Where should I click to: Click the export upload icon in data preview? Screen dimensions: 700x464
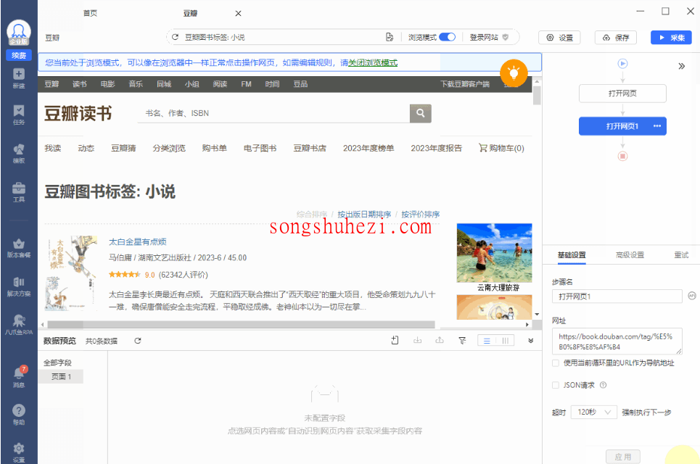[440, 341]
